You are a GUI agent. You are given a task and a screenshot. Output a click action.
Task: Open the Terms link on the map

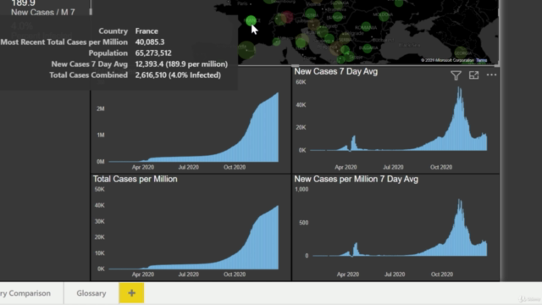point(482,60)
